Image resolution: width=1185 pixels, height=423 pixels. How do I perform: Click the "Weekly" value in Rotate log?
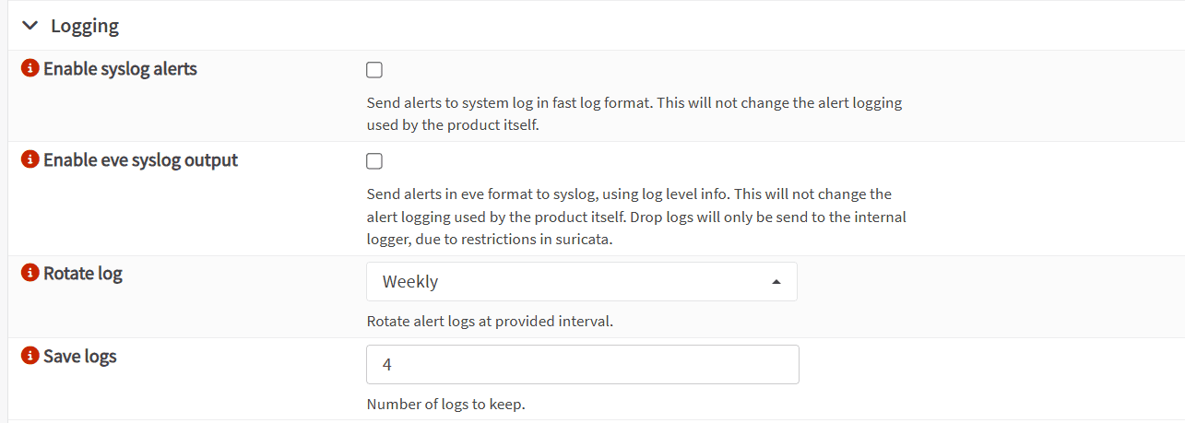[410, 282]
